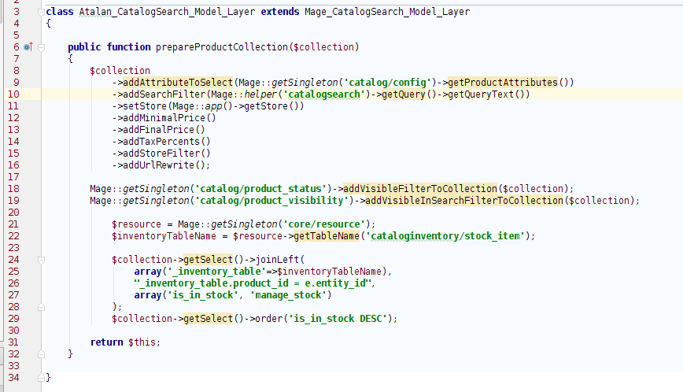Click addAttributeToSelect on line 9
Viewport: 683px width, 392px height.
178,83
